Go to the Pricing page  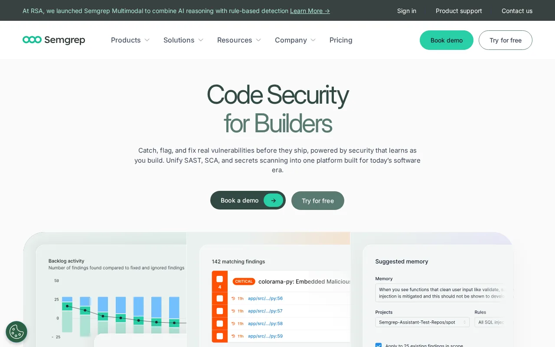point(341,40)
